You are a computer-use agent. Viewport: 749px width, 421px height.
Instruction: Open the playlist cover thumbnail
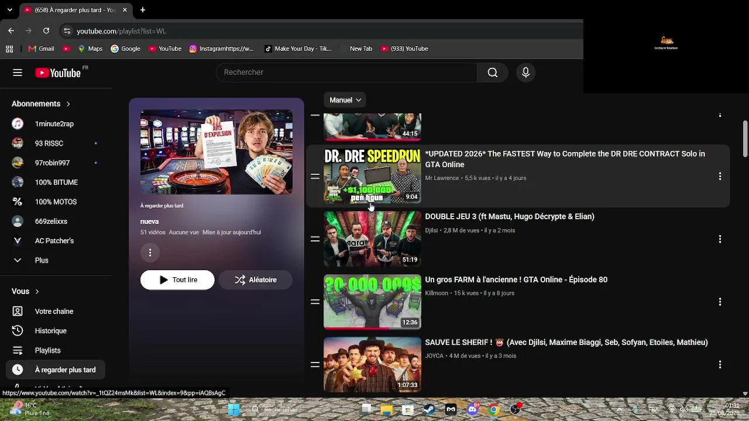pyautogui.click(x=217, y=152)
